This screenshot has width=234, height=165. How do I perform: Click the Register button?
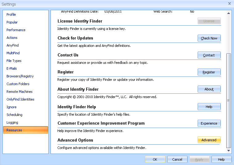point(209,72)
